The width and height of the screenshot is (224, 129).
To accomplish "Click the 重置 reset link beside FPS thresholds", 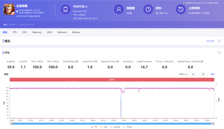I will 212,74.
